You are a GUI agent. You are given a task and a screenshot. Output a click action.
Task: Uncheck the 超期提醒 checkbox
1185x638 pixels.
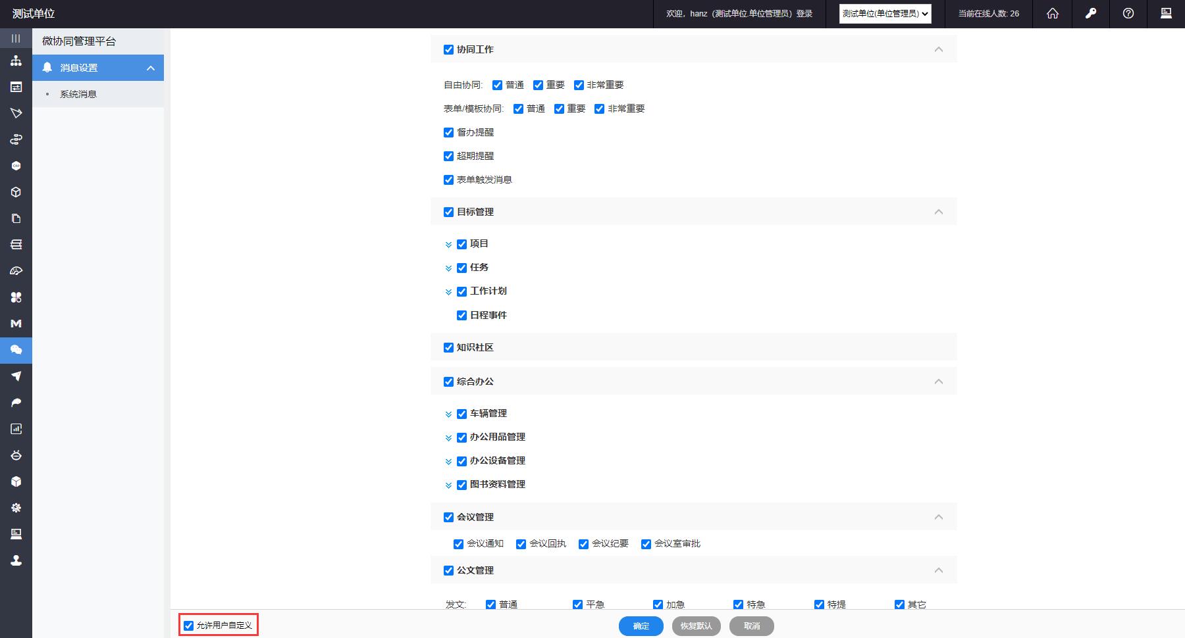[x=448, y=156]
